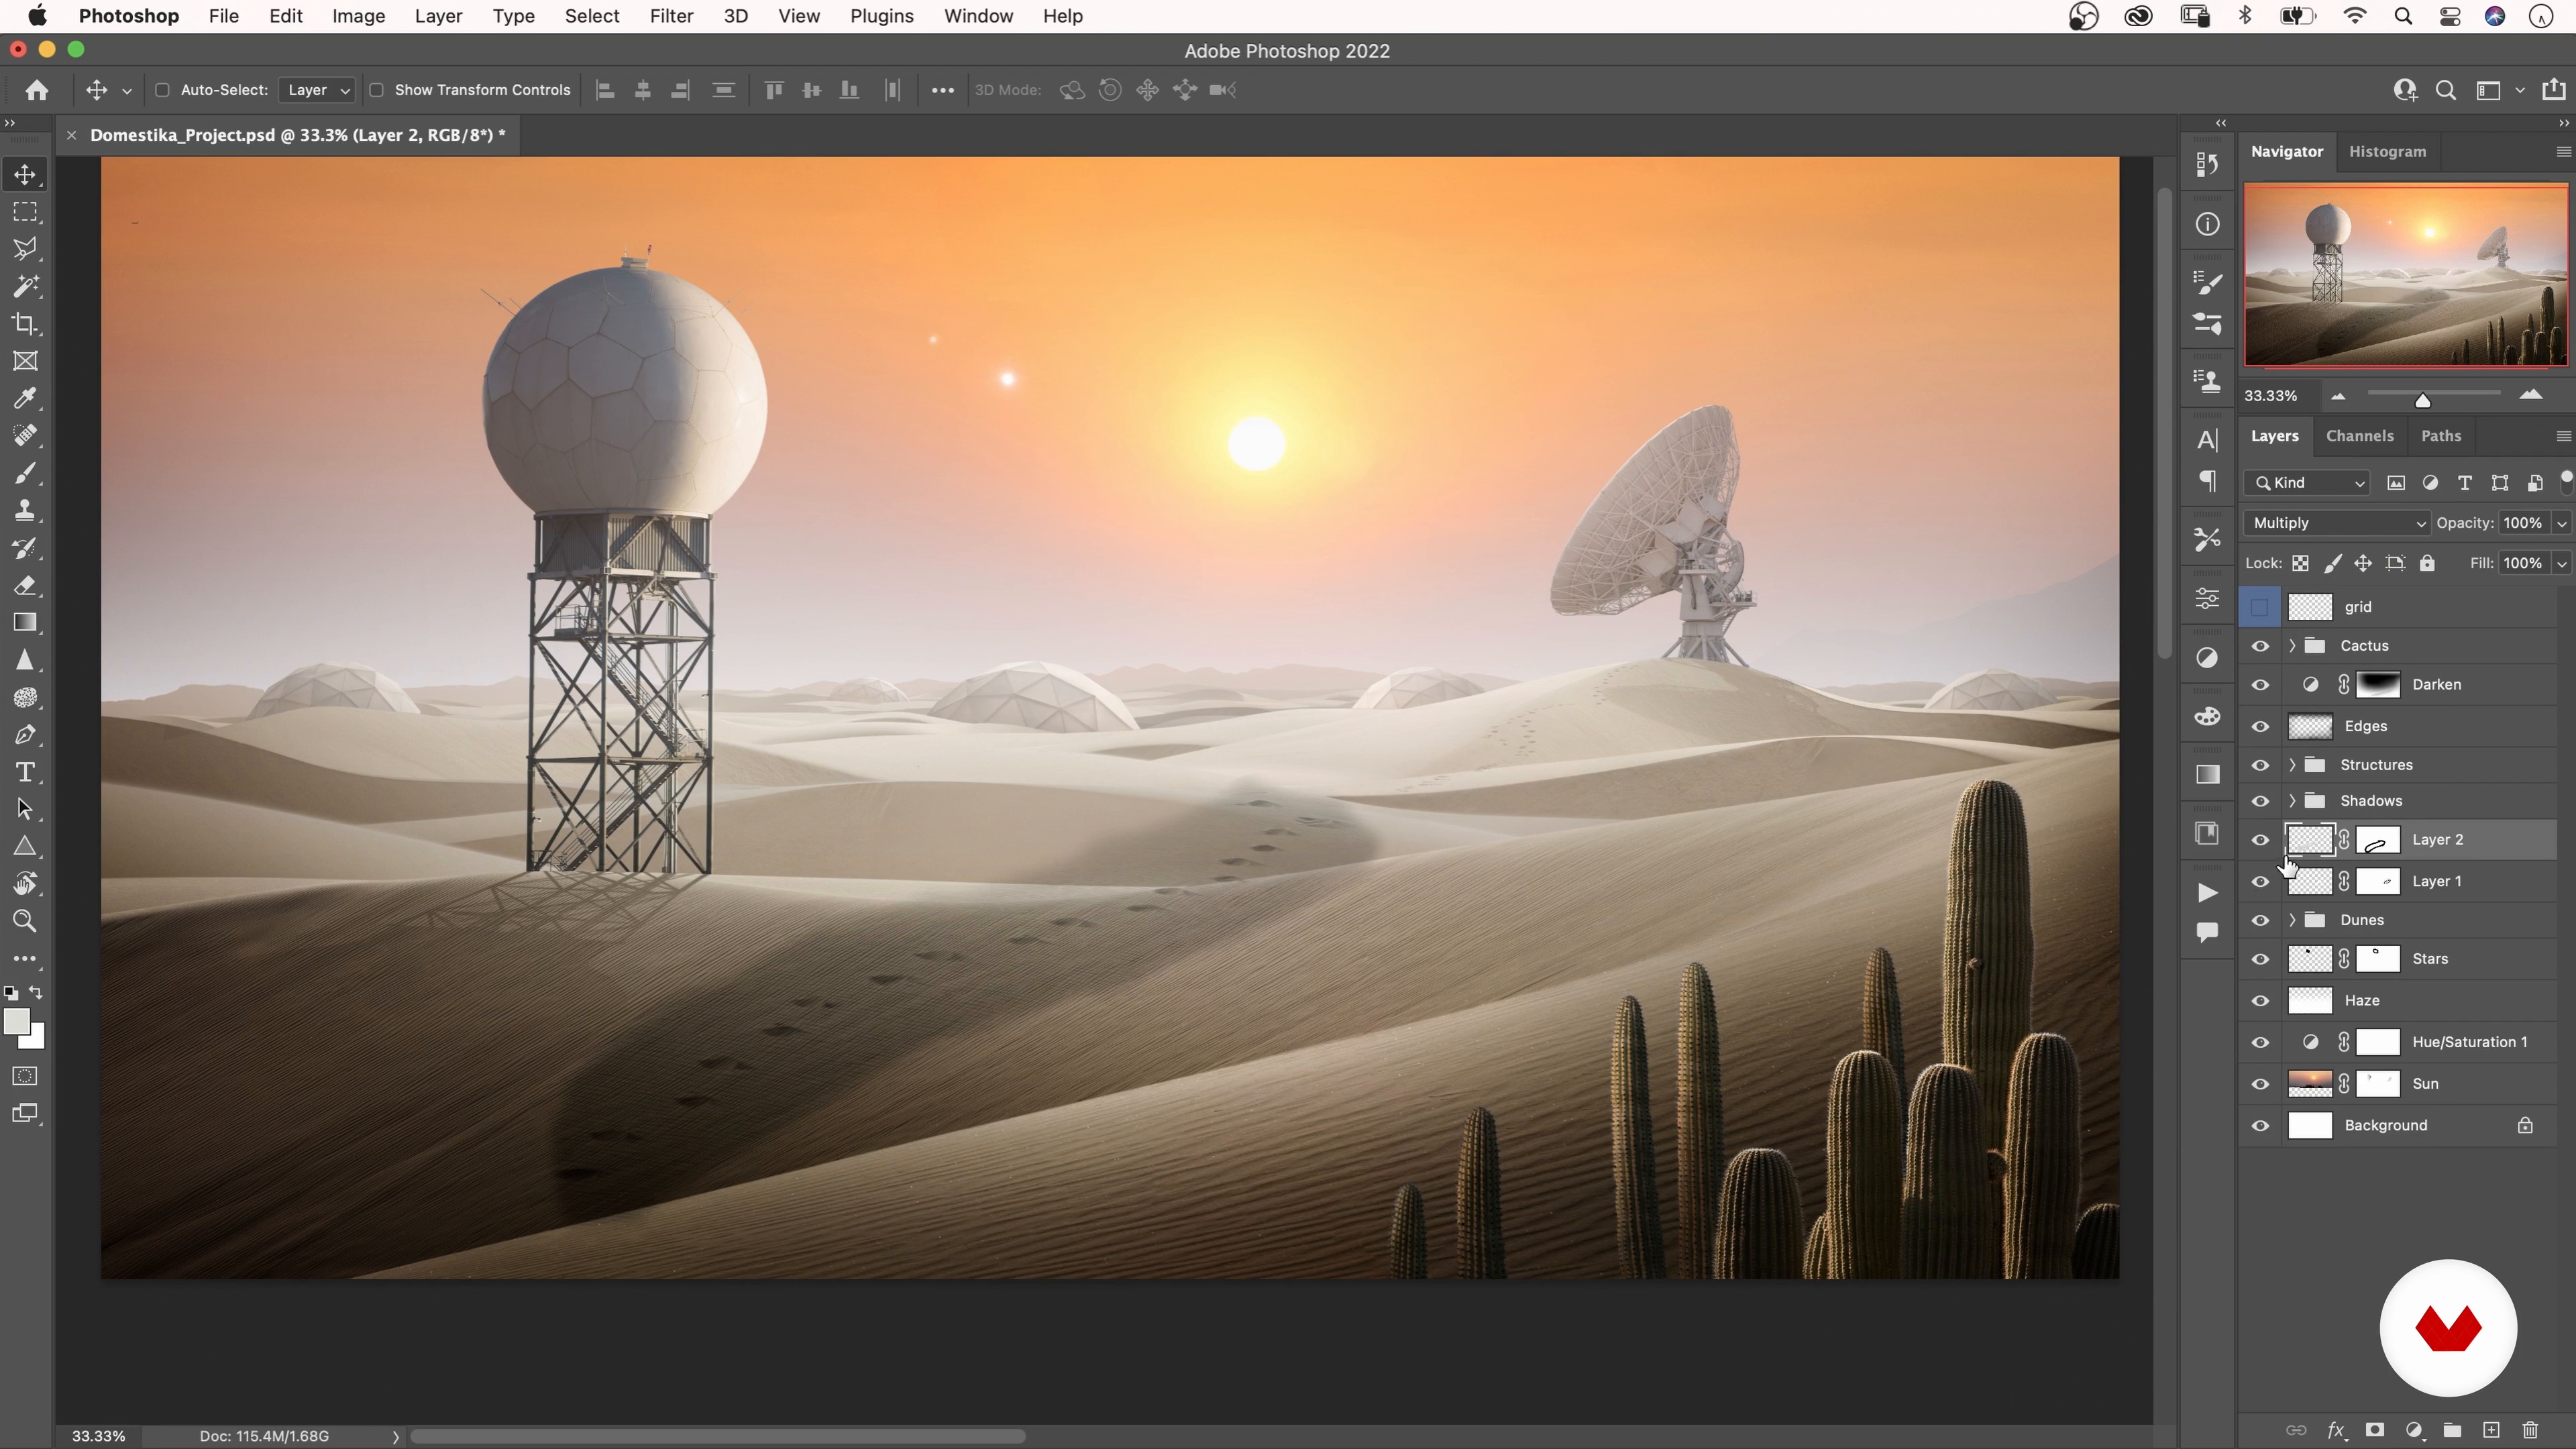Hide the Cactus group
The image size is (2576, 1449).
[x=2260, y=646]
